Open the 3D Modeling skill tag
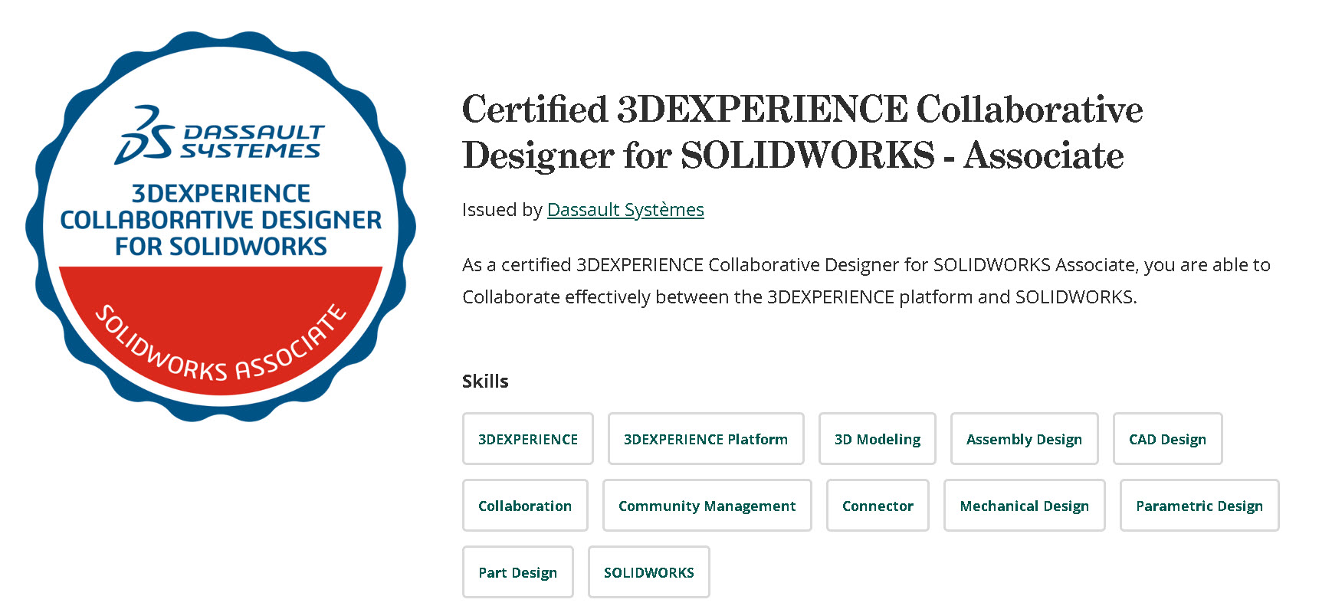1332x606 pixels. (x=878, y=439)
